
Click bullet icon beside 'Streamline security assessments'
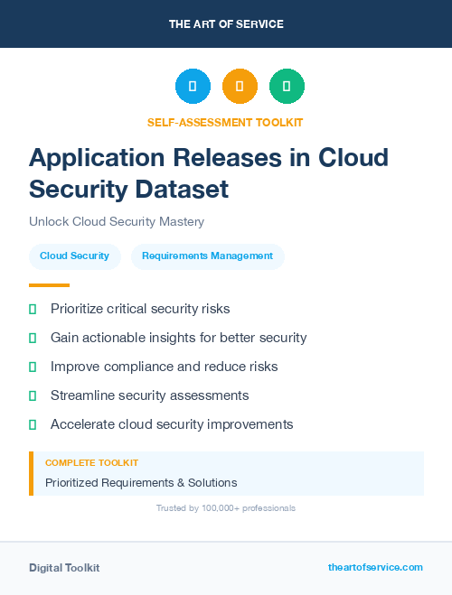coord(33,395)
